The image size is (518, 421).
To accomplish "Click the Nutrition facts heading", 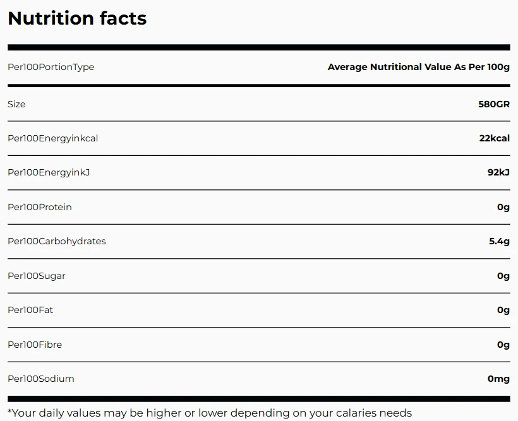I will 77,18.
